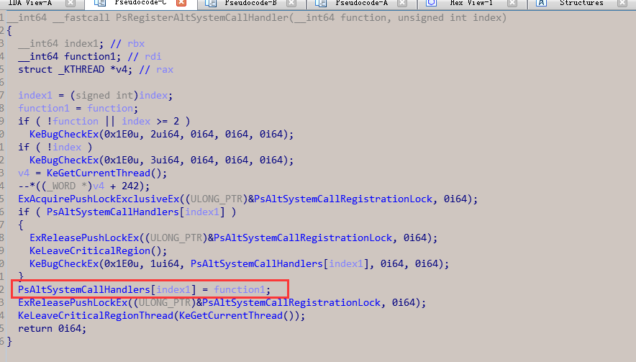Close the IDA View-A tab
Image resolution: width=636 pixels, height=362 pixels.
click(x=71, y=4)
